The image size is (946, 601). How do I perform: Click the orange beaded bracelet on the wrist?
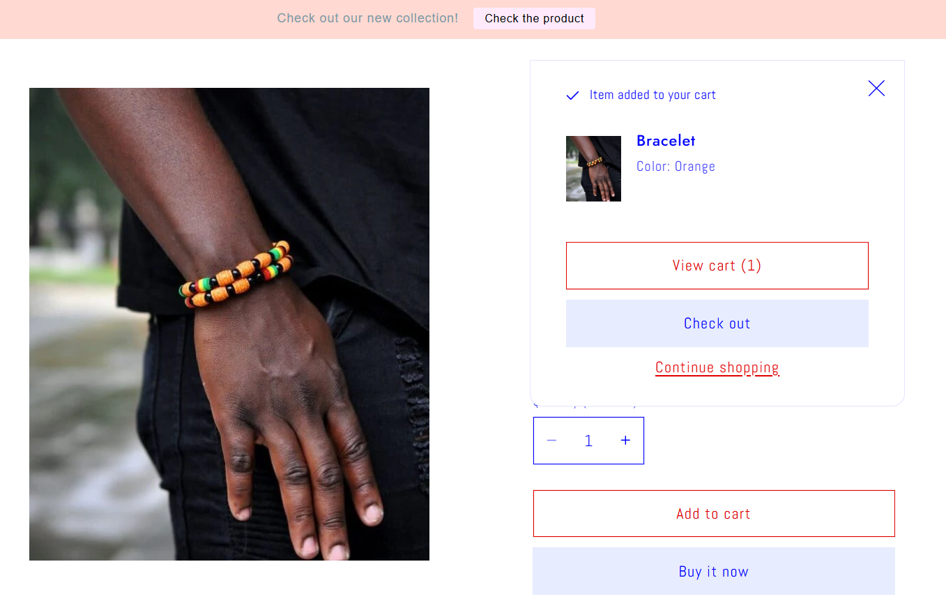(236, 274)
